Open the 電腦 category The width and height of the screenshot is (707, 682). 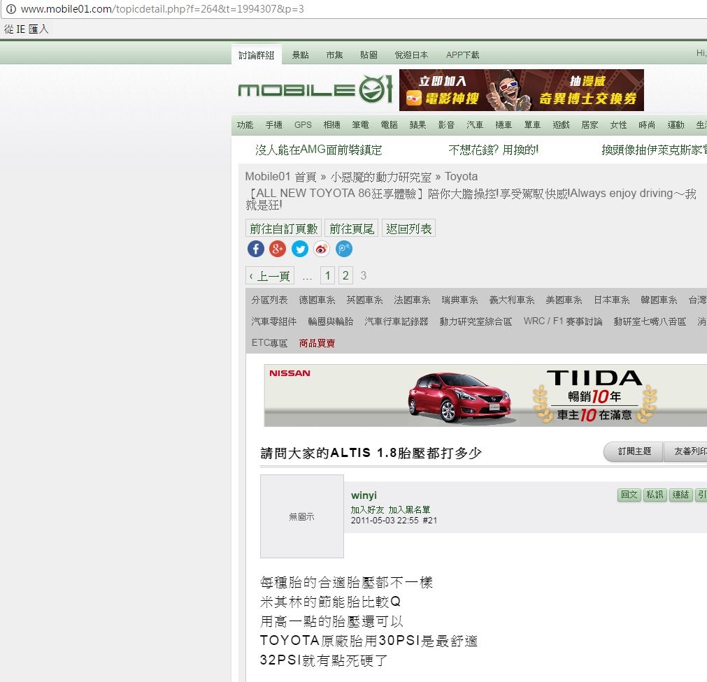point(389,125)
